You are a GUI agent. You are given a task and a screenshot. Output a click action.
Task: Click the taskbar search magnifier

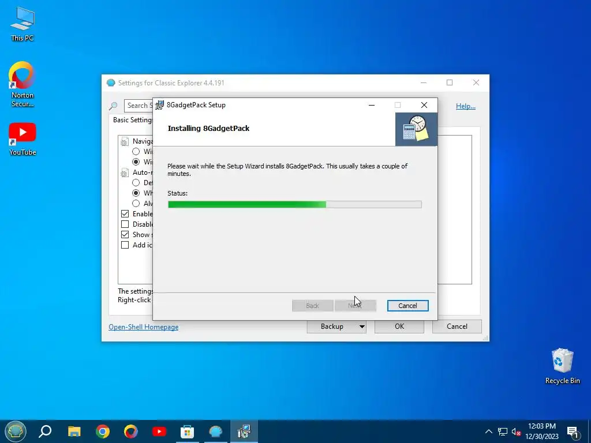point(45,431)
